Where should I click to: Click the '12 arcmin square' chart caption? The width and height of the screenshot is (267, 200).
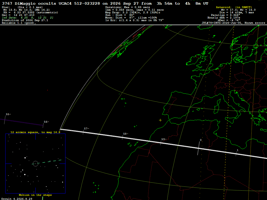[35, 132]
